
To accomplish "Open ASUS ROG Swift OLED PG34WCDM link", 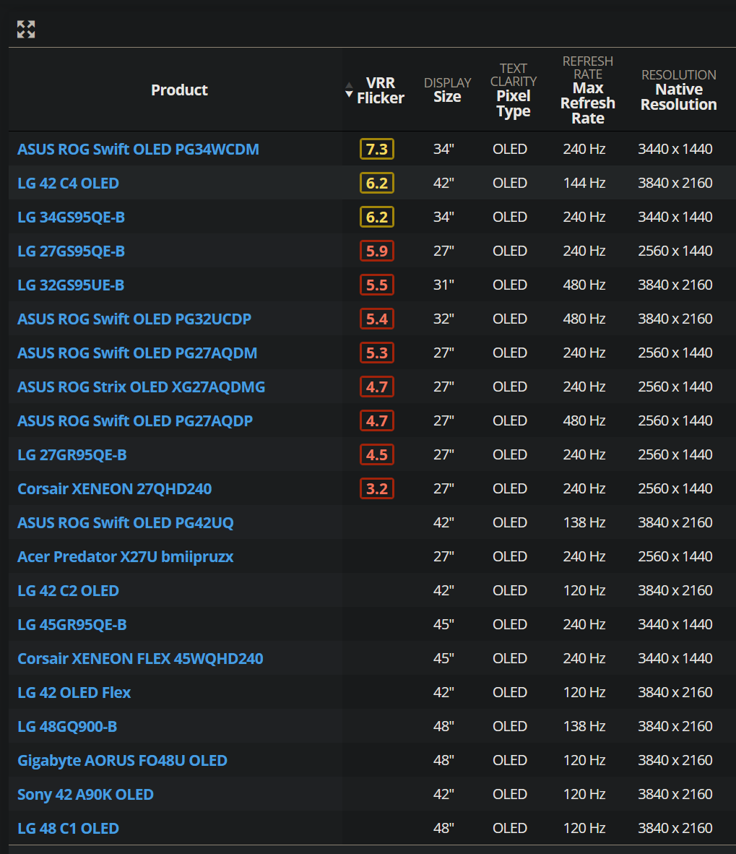I will (x=138, y=150).
